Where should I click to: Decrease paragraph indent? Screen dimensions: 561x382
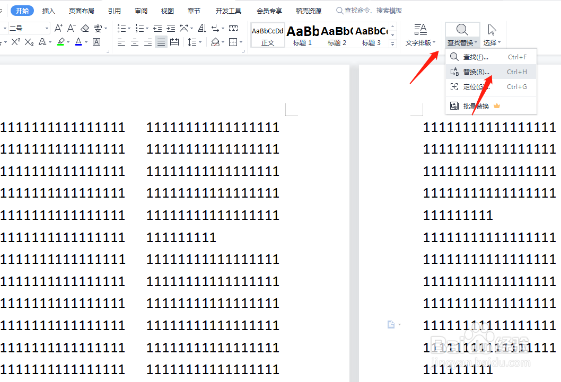pos(157,28)
